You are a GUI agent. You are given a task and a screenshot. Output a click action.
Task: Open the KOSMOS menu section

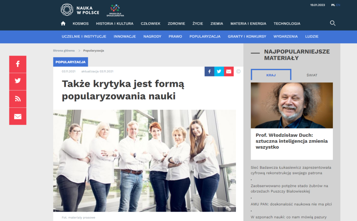tap(81, 24)
